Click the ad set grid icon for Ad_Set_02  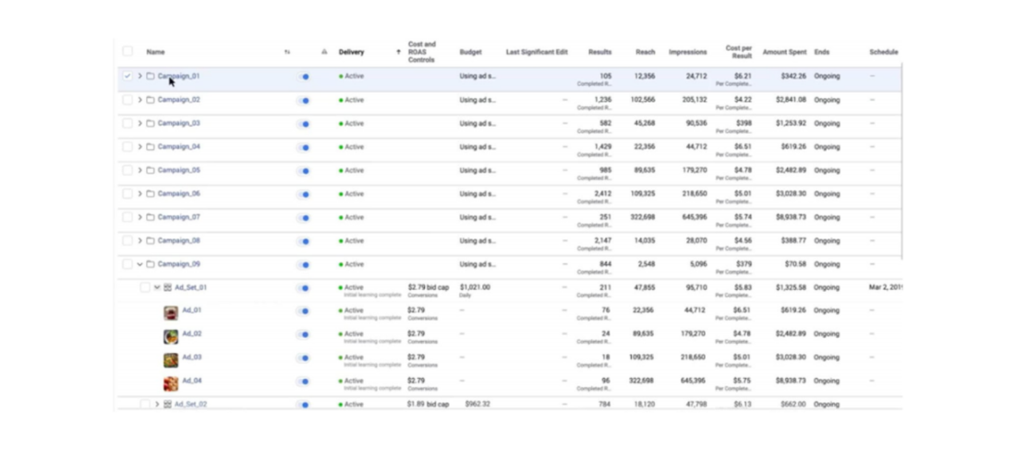coord(168,405)
